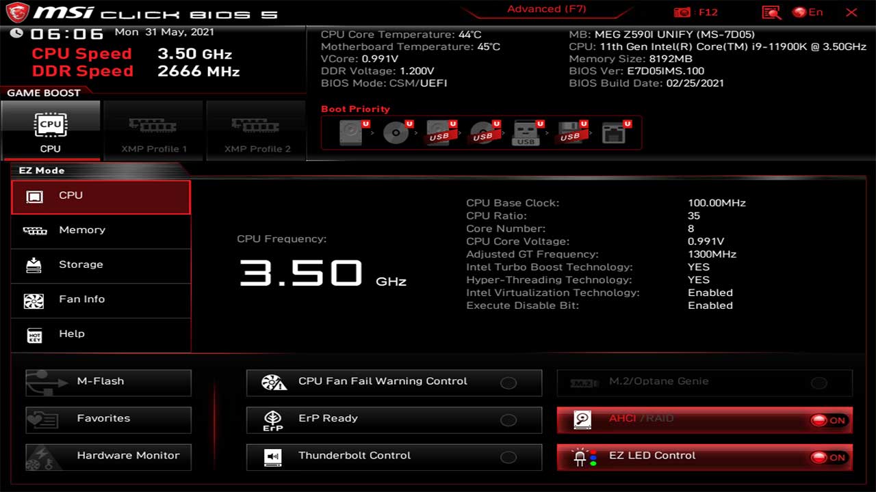
Task: Click the M.2/Optane Genie icon
Action: (584, 383)
